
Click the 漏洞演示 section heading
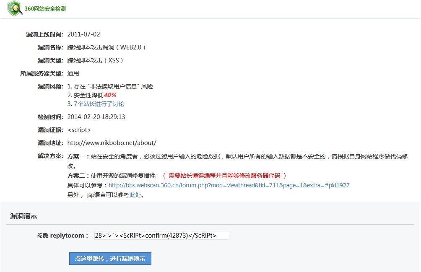point(23,216)
